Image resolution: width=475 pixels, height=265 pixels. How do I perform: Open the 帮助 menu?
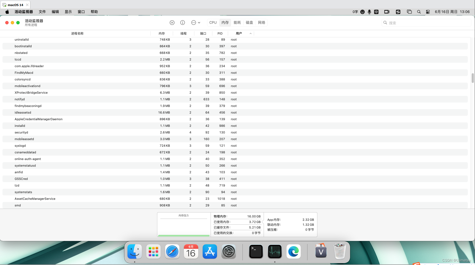94,12
